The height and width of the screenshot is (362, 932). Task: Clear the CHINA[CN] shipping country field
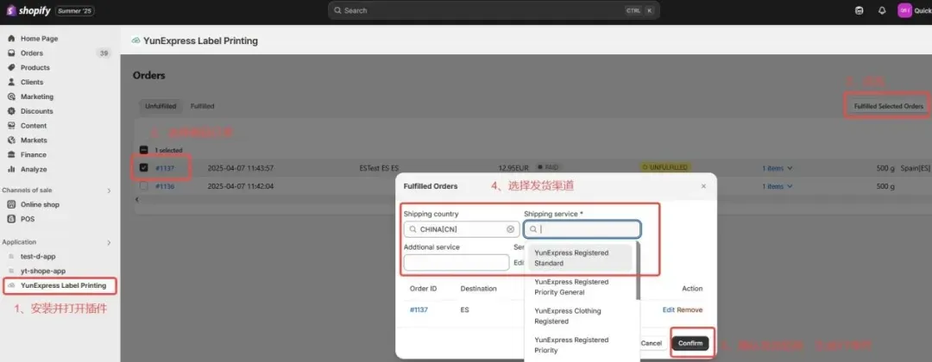(510, 229)
